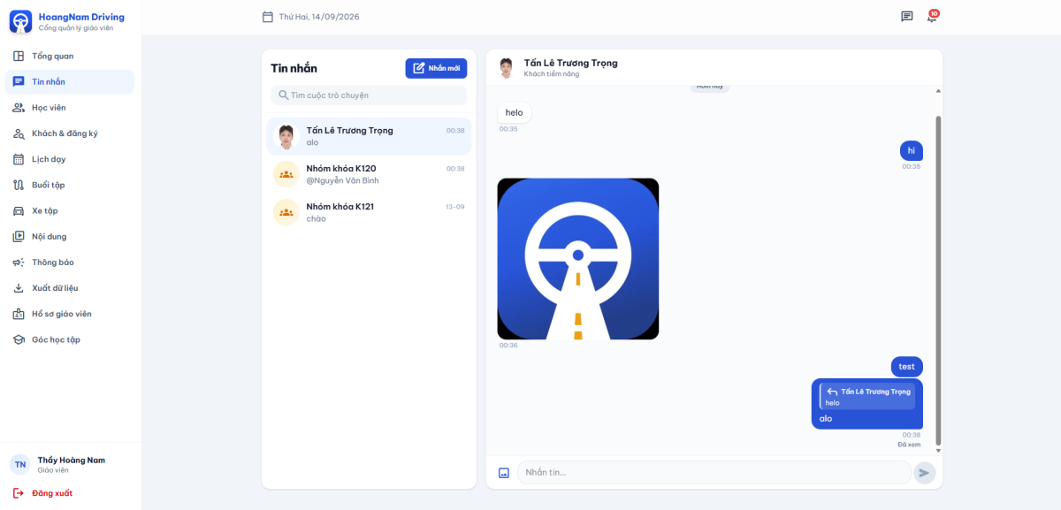Click the Tìm cuộc trò chuyện search field
The height and width of the screenshot is (510, 1061).
click(x=369, y=95)
